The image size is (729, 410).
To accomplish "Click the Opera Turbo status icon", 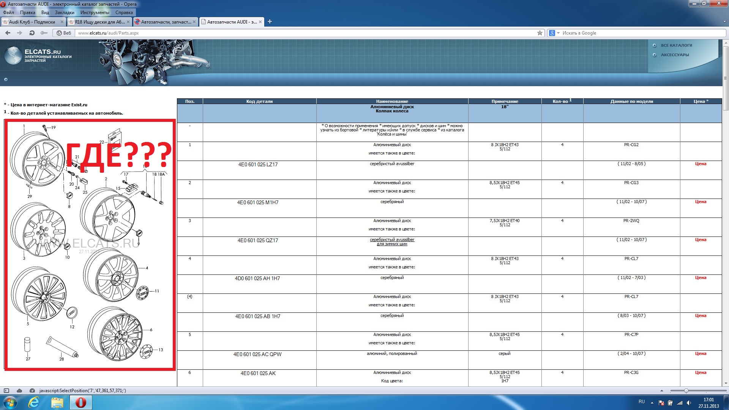I will coord(32,391).
